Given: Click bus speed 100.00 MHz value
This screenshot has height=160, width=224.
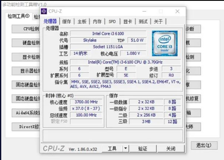Looking at the screenshot, I should [86, 115].
